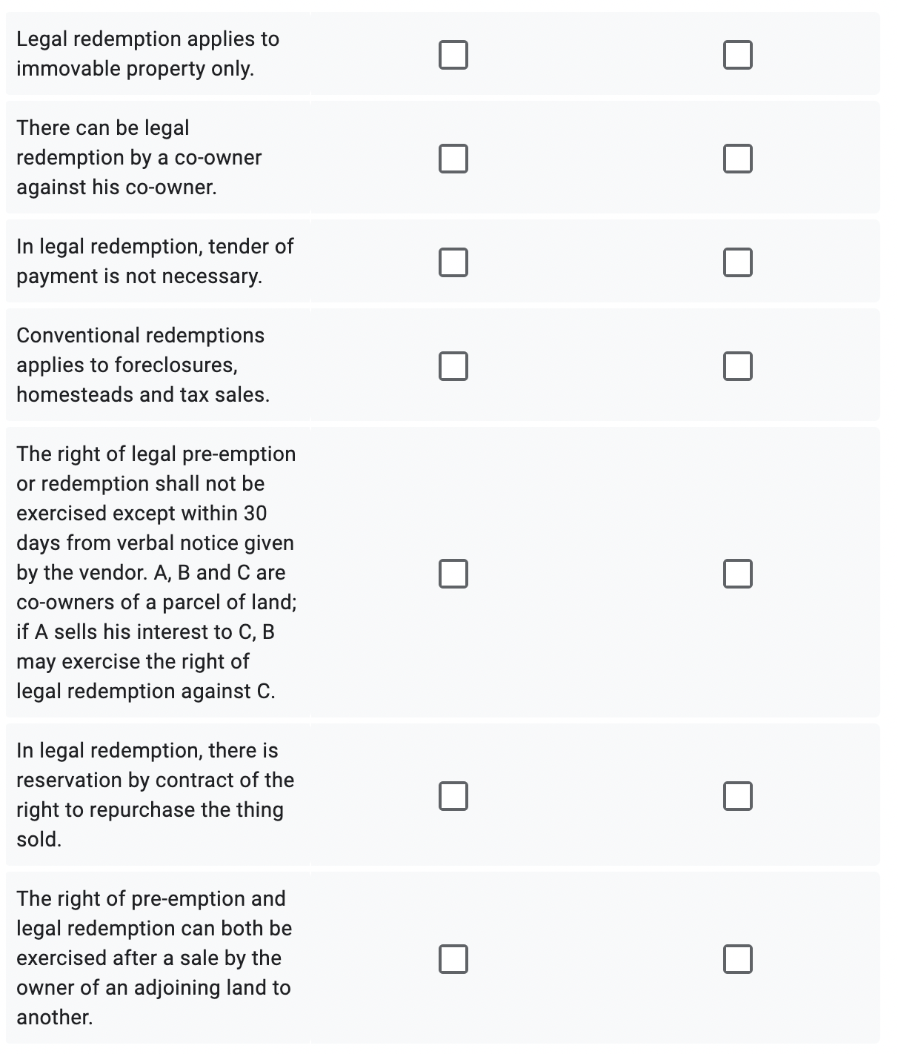Select the 'pre-emption and legal redemption' statement text

(x=154, y=958)
